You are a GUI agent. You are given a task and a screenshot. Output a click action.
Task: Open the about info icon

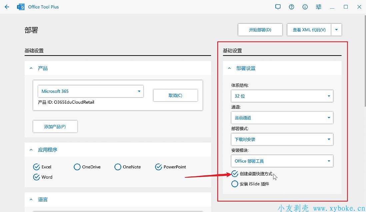[305, 7]
